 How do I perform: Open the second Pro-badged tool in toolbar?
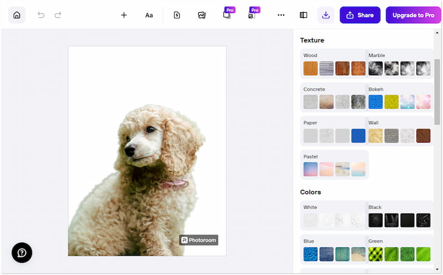252,15
